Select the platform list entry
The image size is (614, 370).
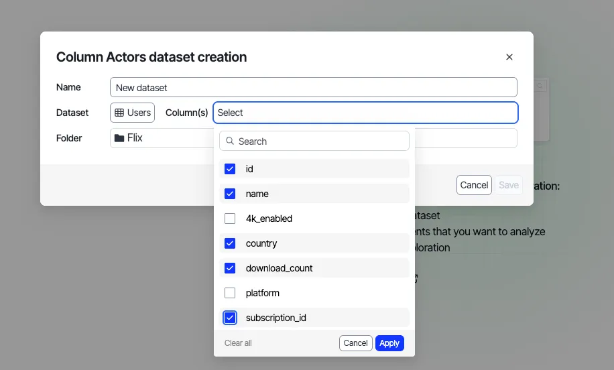pyautogui.click(x=314, y=293)
